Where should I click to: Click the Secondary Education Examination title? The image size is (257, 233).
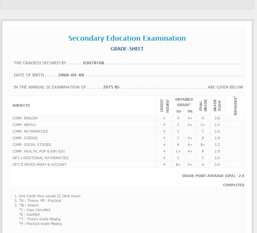point(127,38)
